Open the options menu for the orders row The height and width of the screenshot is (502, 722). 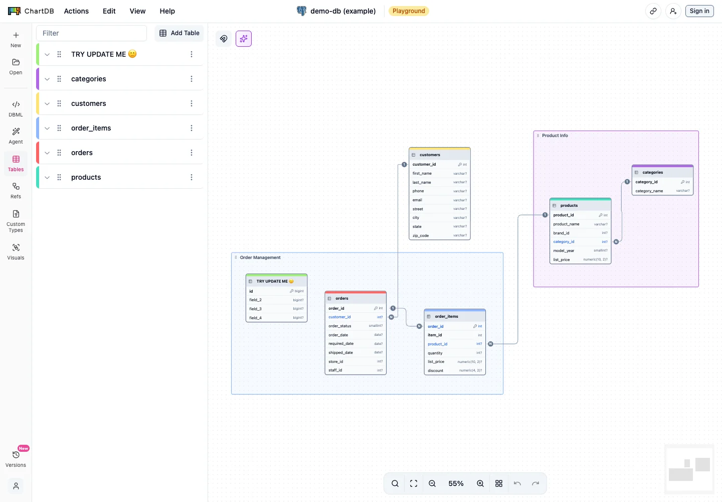pos(192,153)
